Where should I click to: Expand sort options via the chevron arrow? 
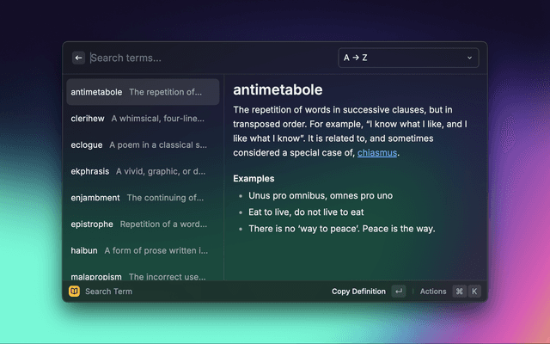point(469,58)
